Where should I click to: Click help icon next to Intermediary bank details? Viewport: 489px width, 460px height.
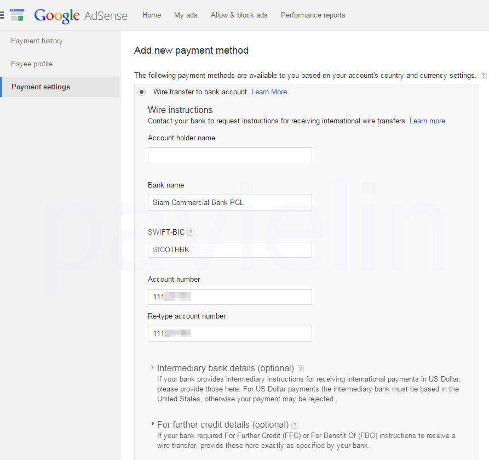(300, 369)
